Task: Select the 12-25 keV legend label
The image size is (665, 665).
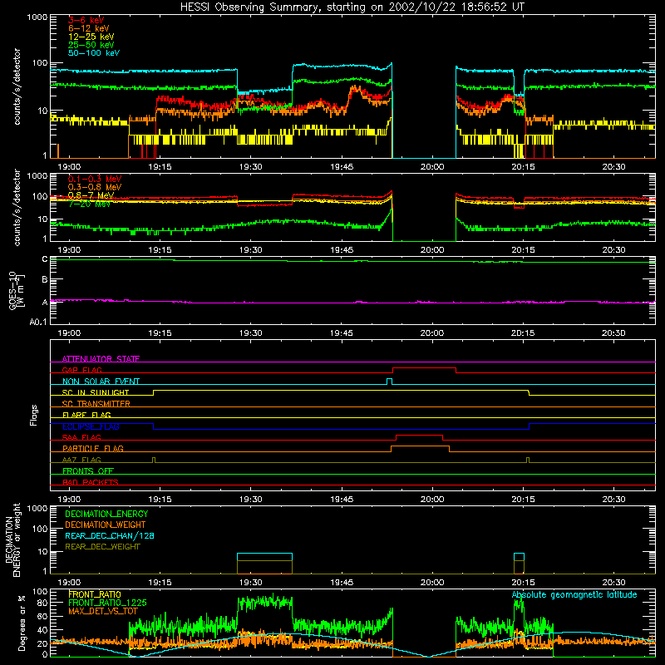Action: [91, 37]
